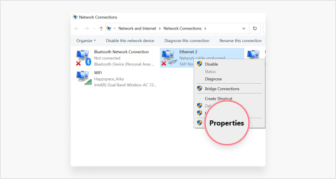Click the Bluetooth Network Connection name

[121, 52]
